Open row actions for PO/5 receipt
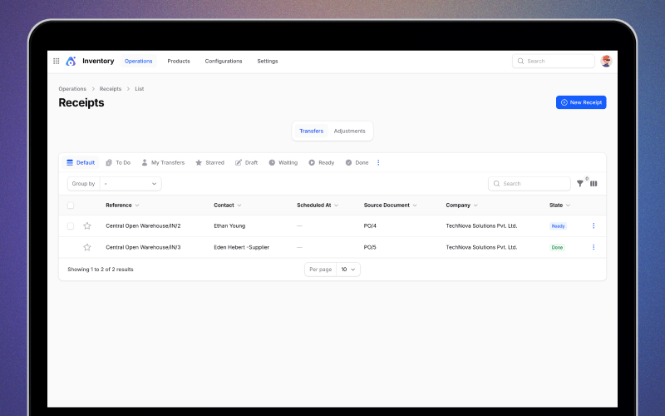This screenshot has height=416, width=665. pos(594,247)
